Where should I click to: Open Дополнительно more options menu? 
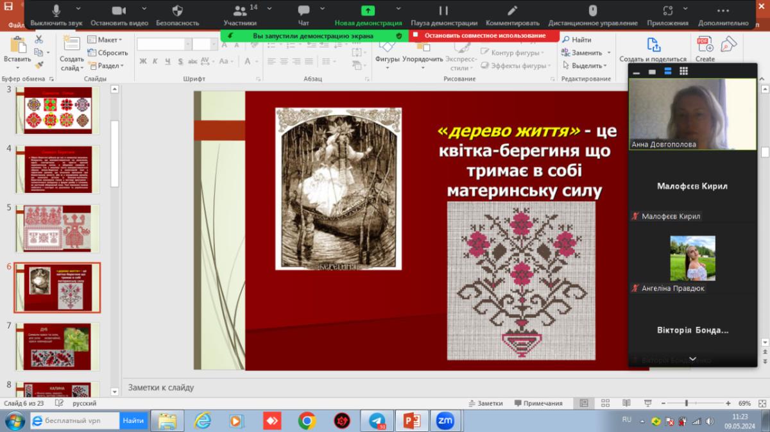(723, 11)
